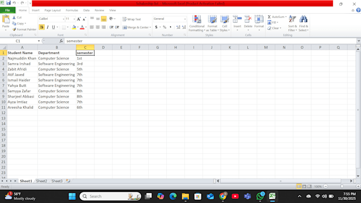Screen dimensions: 361x203
Task: Apply Percent Style icon
Action: point(165,27)
